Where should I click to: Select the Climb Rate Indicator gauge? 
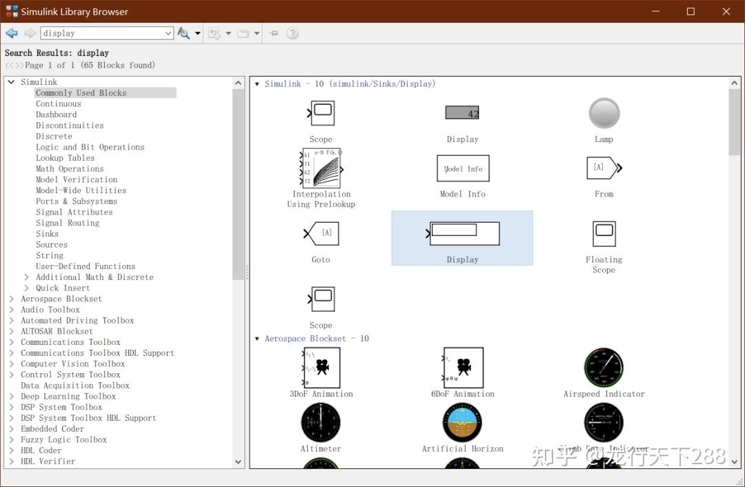point(604,422)
